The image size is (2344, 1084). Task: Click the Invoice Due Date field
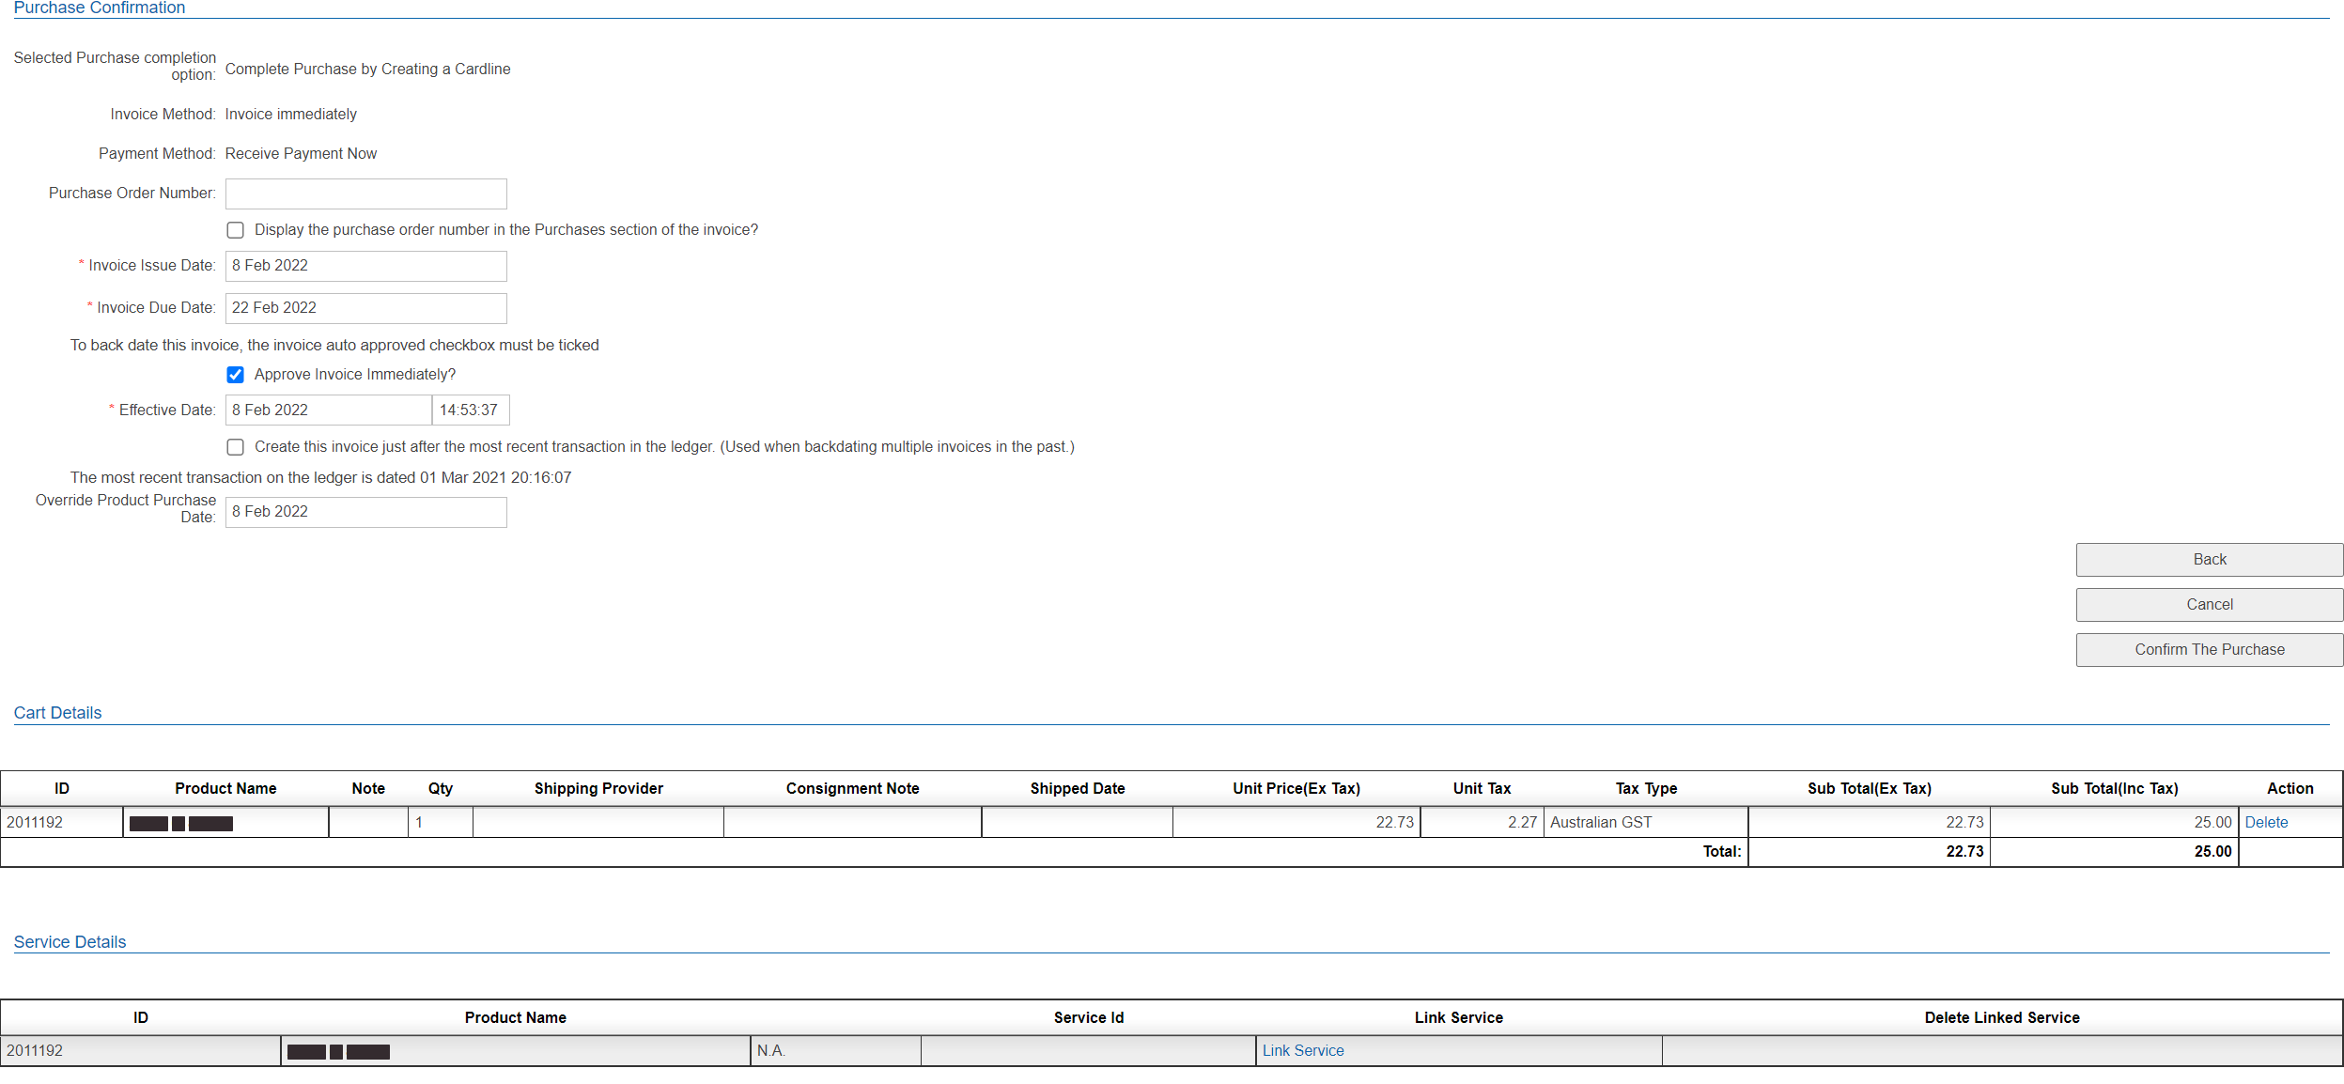(x=365, y=308)
